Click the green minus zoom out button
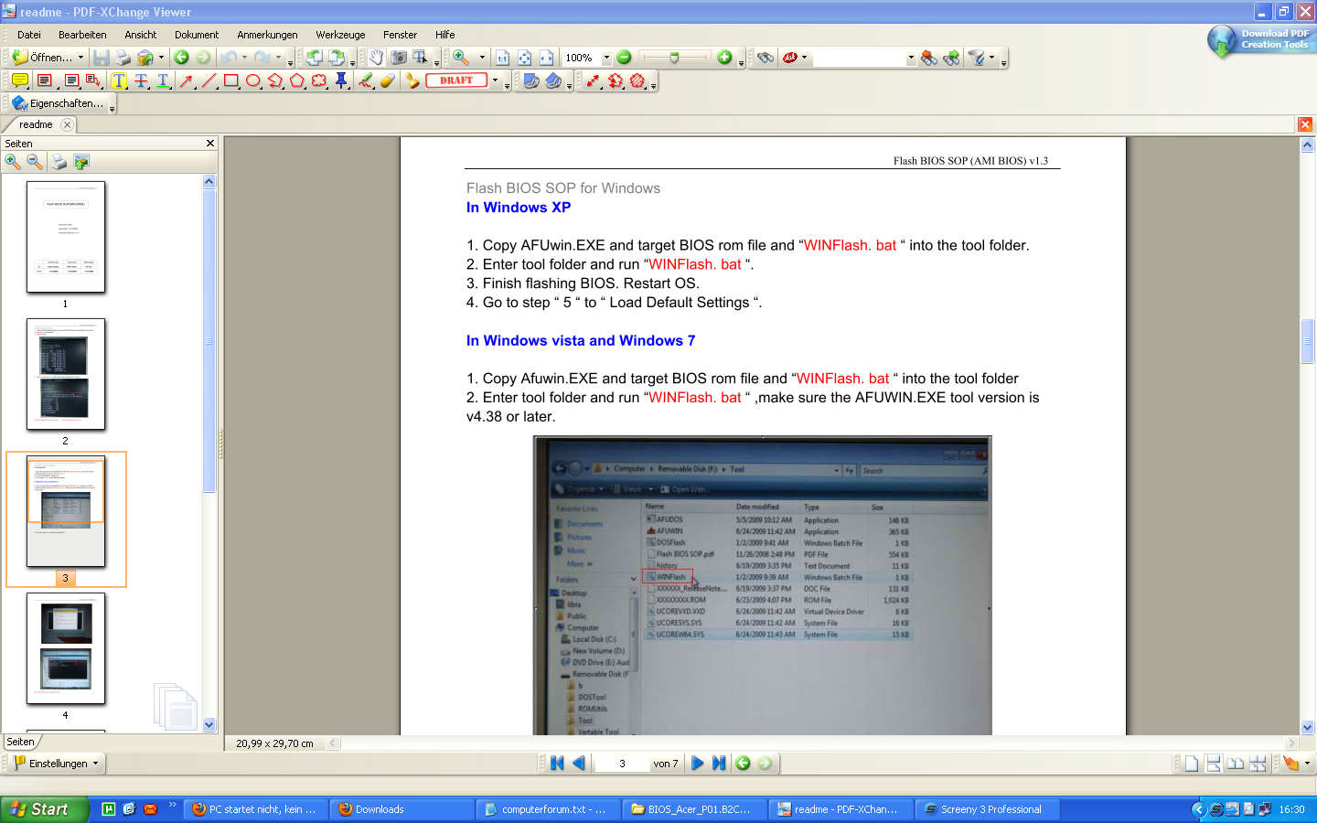The width and height of the screenshot is (1317, 823). [624, 58]
